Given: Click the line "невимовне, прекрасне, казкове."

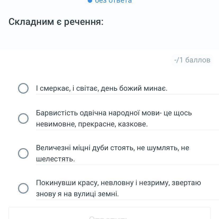Looking at the screenshot, I should click(92, 124).
